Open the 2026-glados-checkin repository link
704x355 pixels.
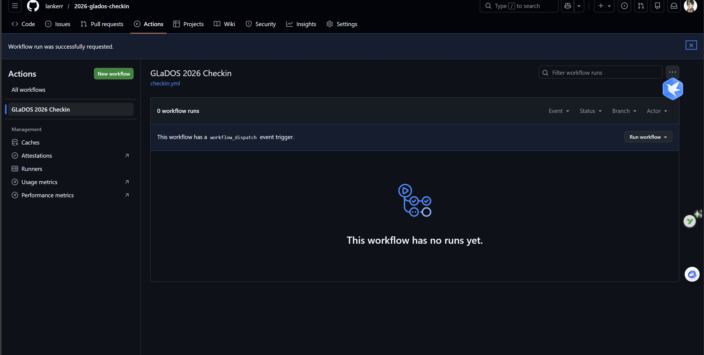[102, 6]
